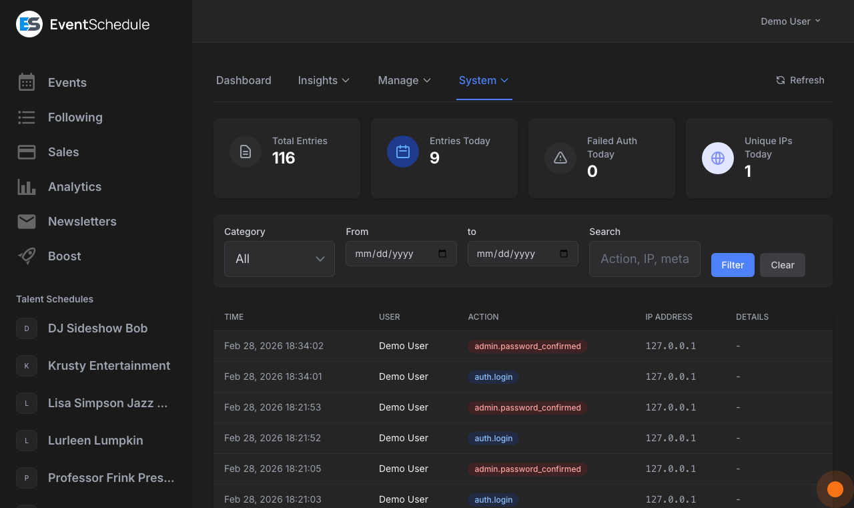Focus the to date input field
This screenshot has width=854, height=508.
(522, 254)
